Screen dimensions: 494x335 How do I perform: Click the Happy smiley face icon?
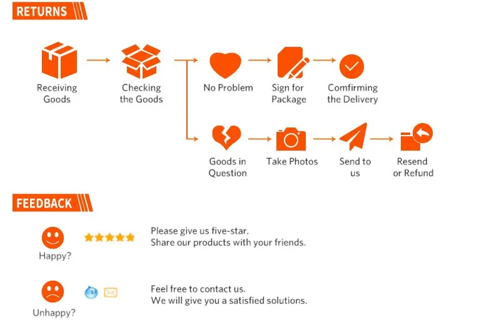pos(53,237)
